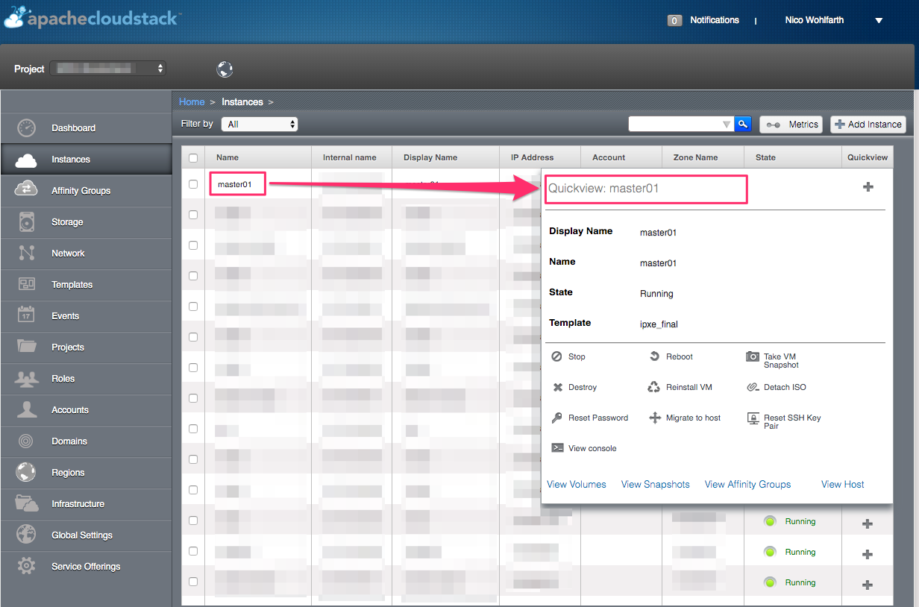Open the Filter by All dropdown
This screenshot has width=919, height=607.
[x=260, y=125]
